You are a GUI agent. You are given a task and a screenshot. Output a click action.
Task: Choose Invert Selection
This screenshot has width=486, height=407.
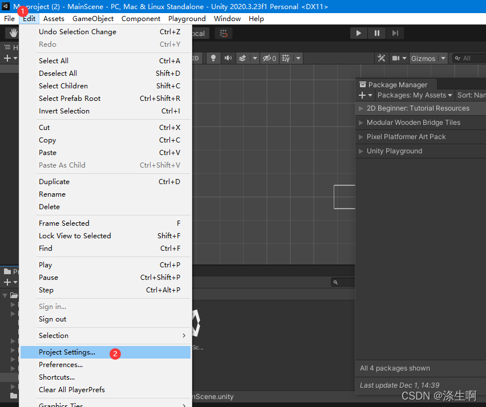click(106, 111)
